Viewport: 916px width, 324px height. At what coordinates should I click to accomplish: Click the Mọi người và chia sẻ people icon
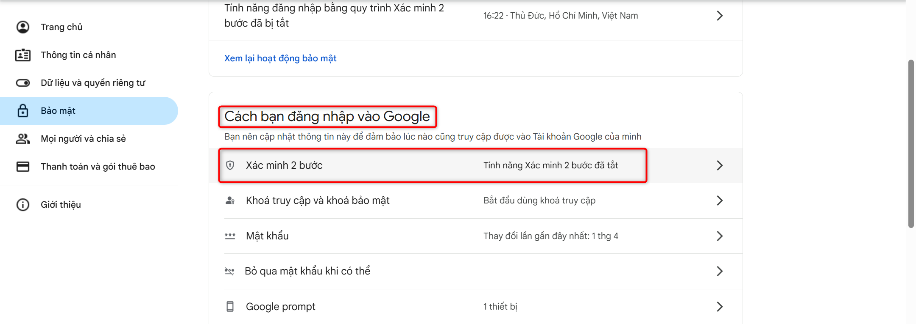(23, 139)
